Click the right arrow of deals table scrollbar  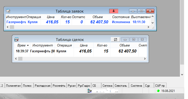[x=145, y=59]
